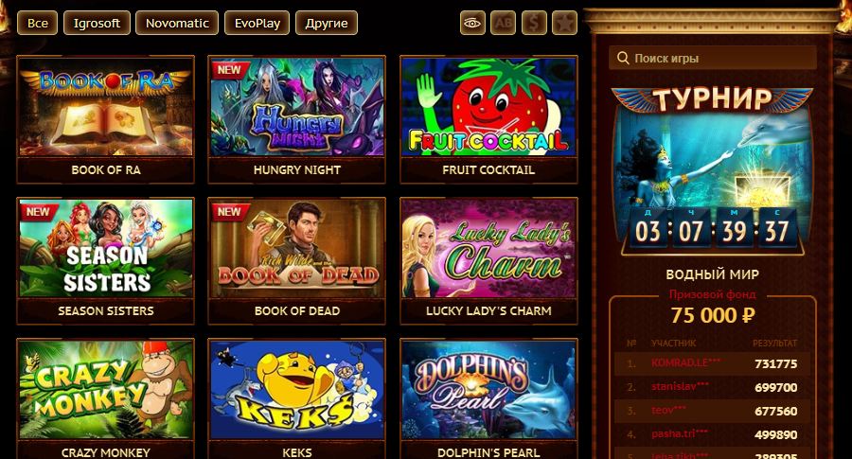Click the Турнир Водный мир banner
The height and width of the screenshot is (459, 852).
tap(712, 171)
